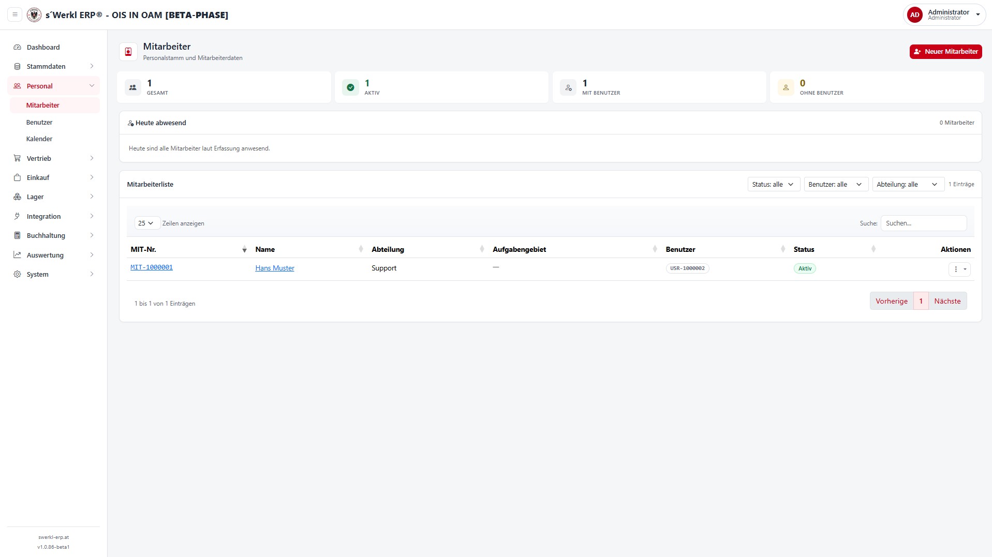Open employee link MIT-1000001
This screenshot has width=992, height=557.
tap(152, 267)
